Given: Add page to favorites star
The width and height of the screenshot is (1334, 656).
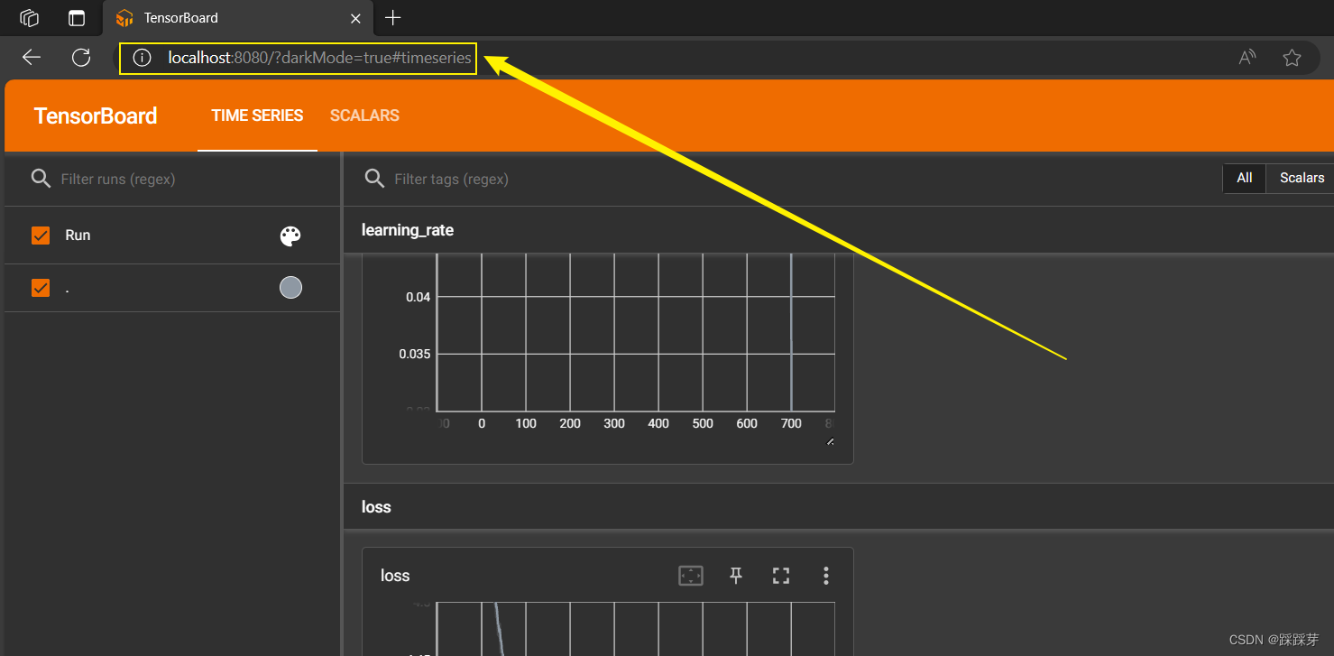Looking at the screenshot, I should [1292, 58].
